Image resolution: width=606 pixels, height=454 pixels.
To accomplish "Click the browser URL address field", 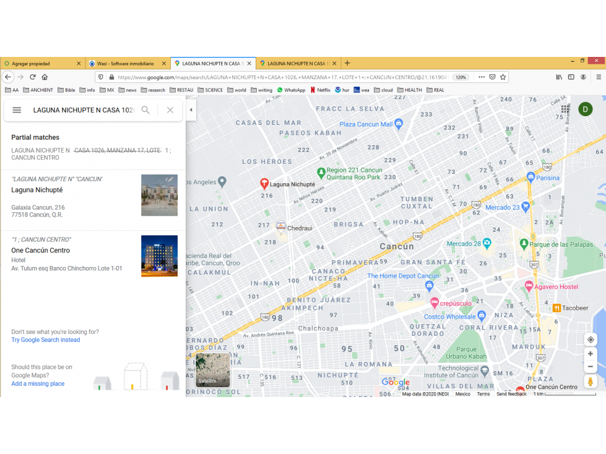I will tap(282, 77).
